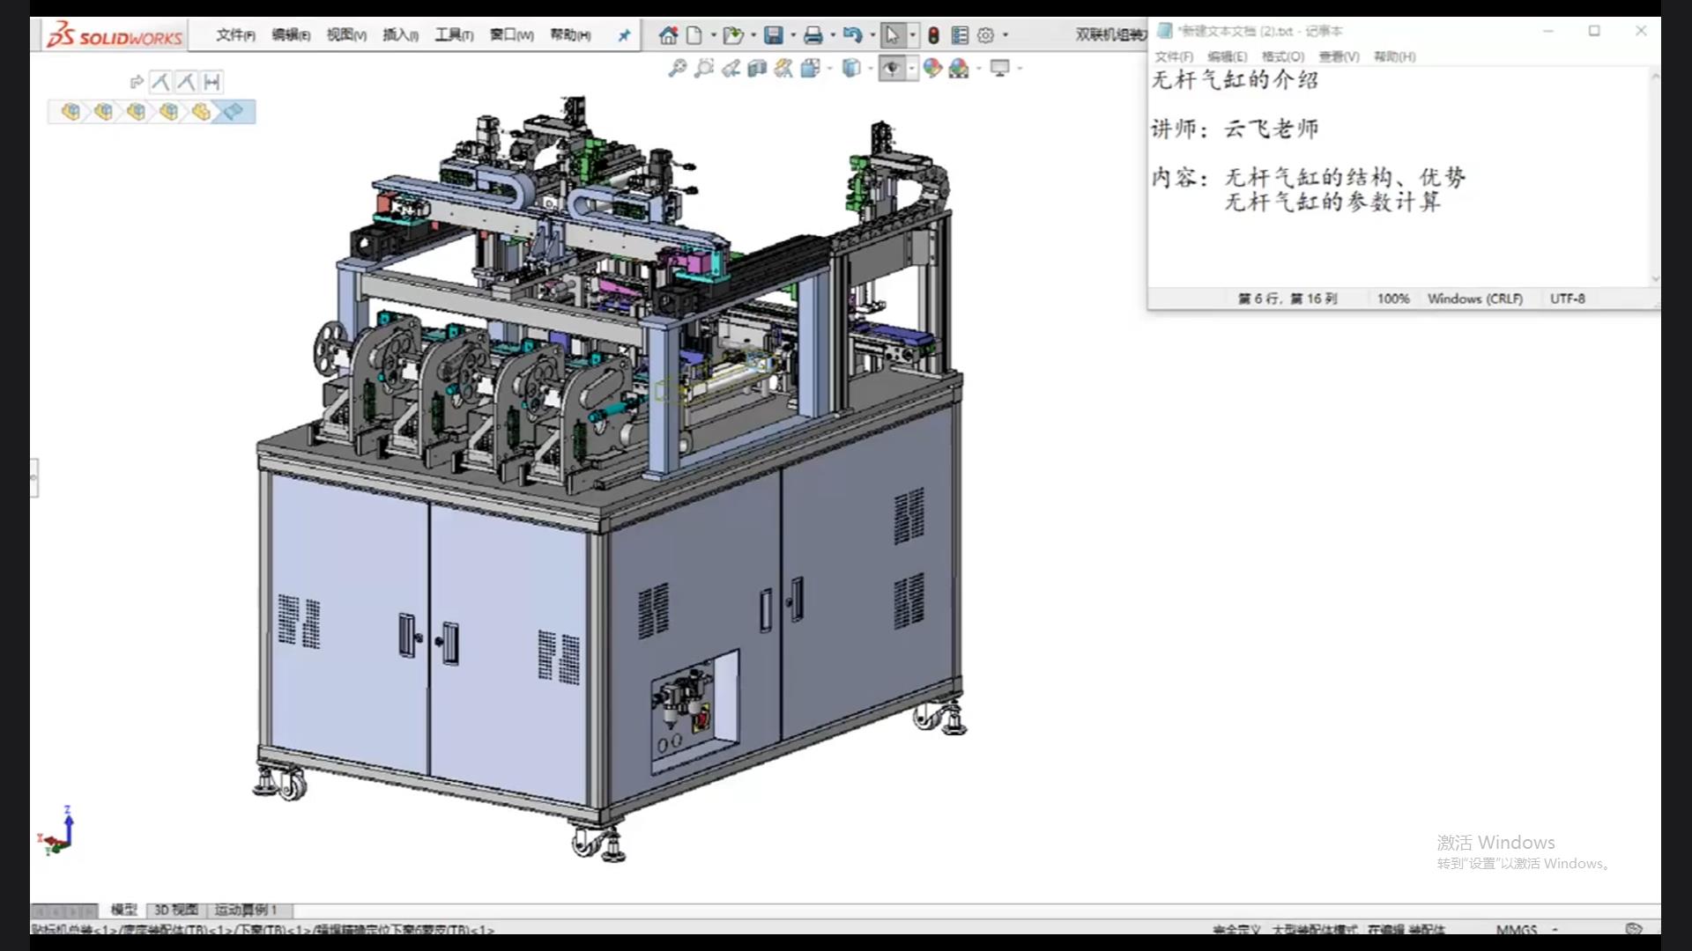This screenshot has width=1692, height=951.
Task: Expand the Undo history dropdown arrow
Action: point(872,35)
